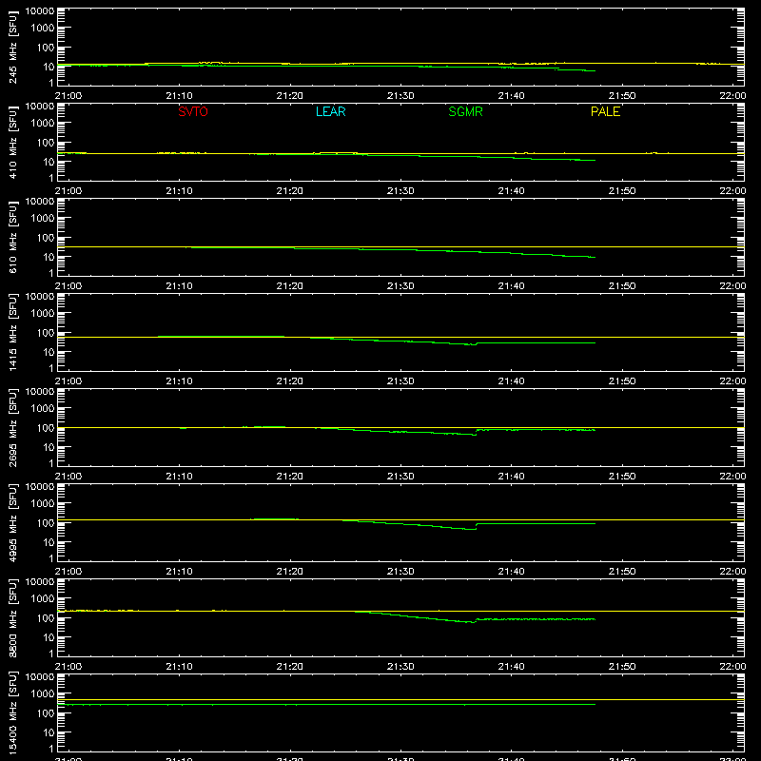Select the 8800 MHz [SFU] axis title

click(x=12, y=617)
